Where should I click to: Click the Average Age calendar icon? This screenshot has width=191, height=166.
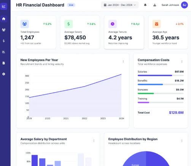pos(157,24)
